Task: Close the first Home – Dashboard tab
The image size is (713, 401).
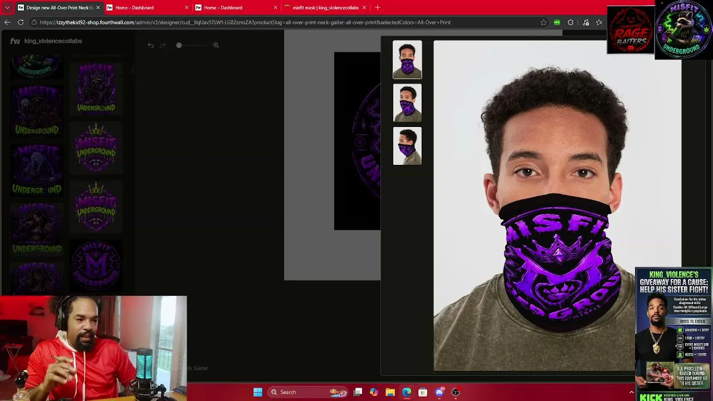Action: point(187,7)
